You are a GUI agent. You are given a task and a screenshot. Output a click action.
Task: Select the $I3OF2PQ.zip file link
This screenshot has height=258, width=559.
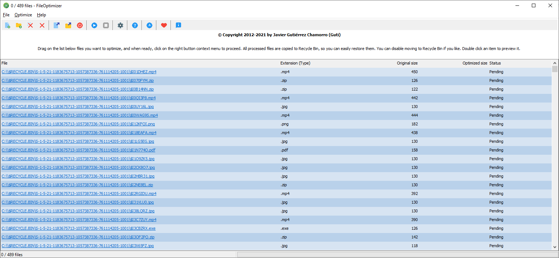coord(78,237)
